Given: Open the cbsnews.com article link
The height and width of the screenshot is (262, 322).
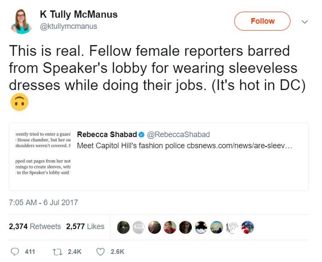Looking at the screenshot, I should pyautogui.click(x=239, y=145).
